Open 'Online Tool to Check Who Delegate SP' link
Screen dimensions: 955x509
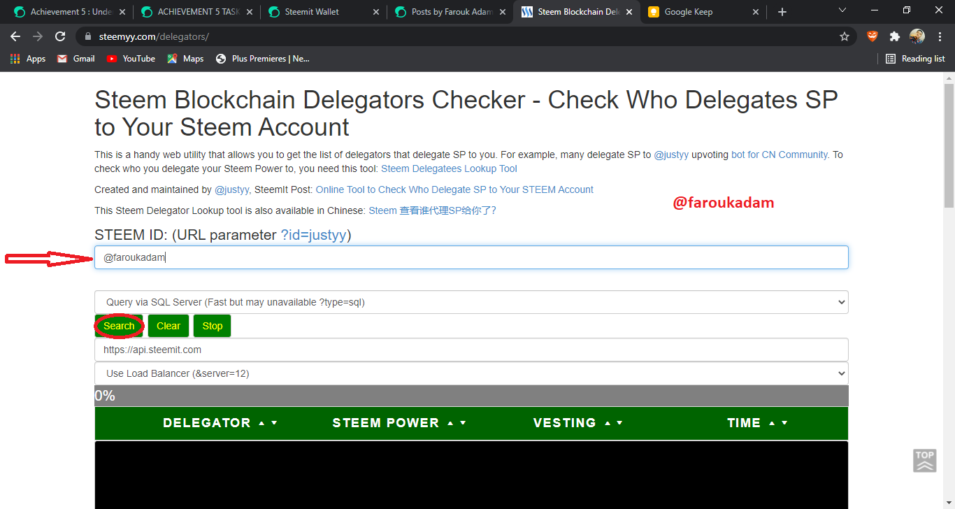(454, 189)
